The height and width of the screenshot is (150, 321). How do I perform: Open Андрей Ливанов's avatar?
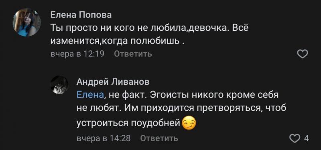coord(59,85)
